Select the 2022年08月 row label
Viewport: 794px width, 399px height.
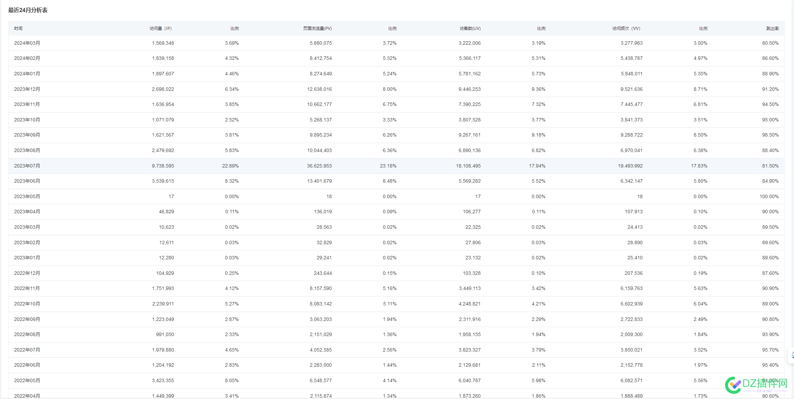[27, 334]
